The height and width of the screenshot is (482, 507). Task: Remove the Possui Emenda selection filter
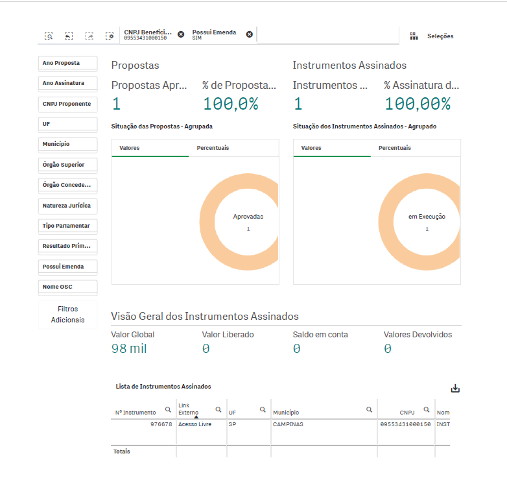click(x=249, y=34)
